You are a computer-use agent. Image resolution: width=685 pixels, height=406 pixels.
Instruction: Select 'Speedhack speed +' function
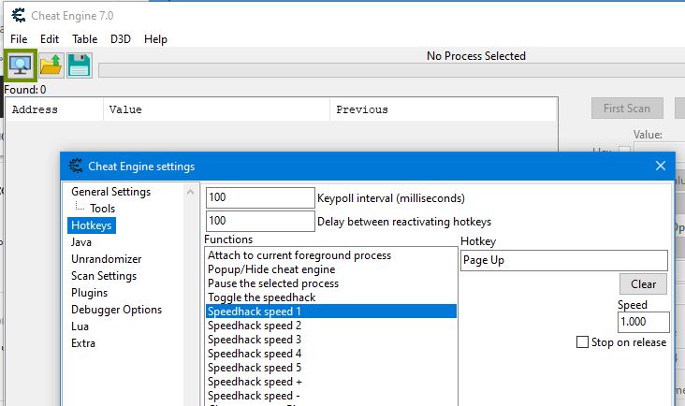(330, 382)
